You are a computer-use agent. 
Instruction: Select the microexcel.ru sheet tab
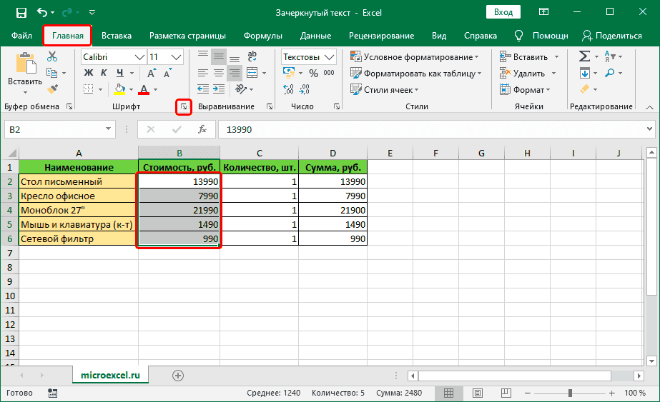[x=110, y=375]
